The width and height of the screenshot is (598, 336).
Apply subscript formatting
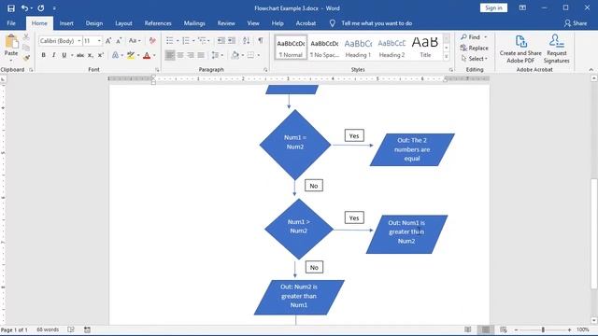click(91, 56)
